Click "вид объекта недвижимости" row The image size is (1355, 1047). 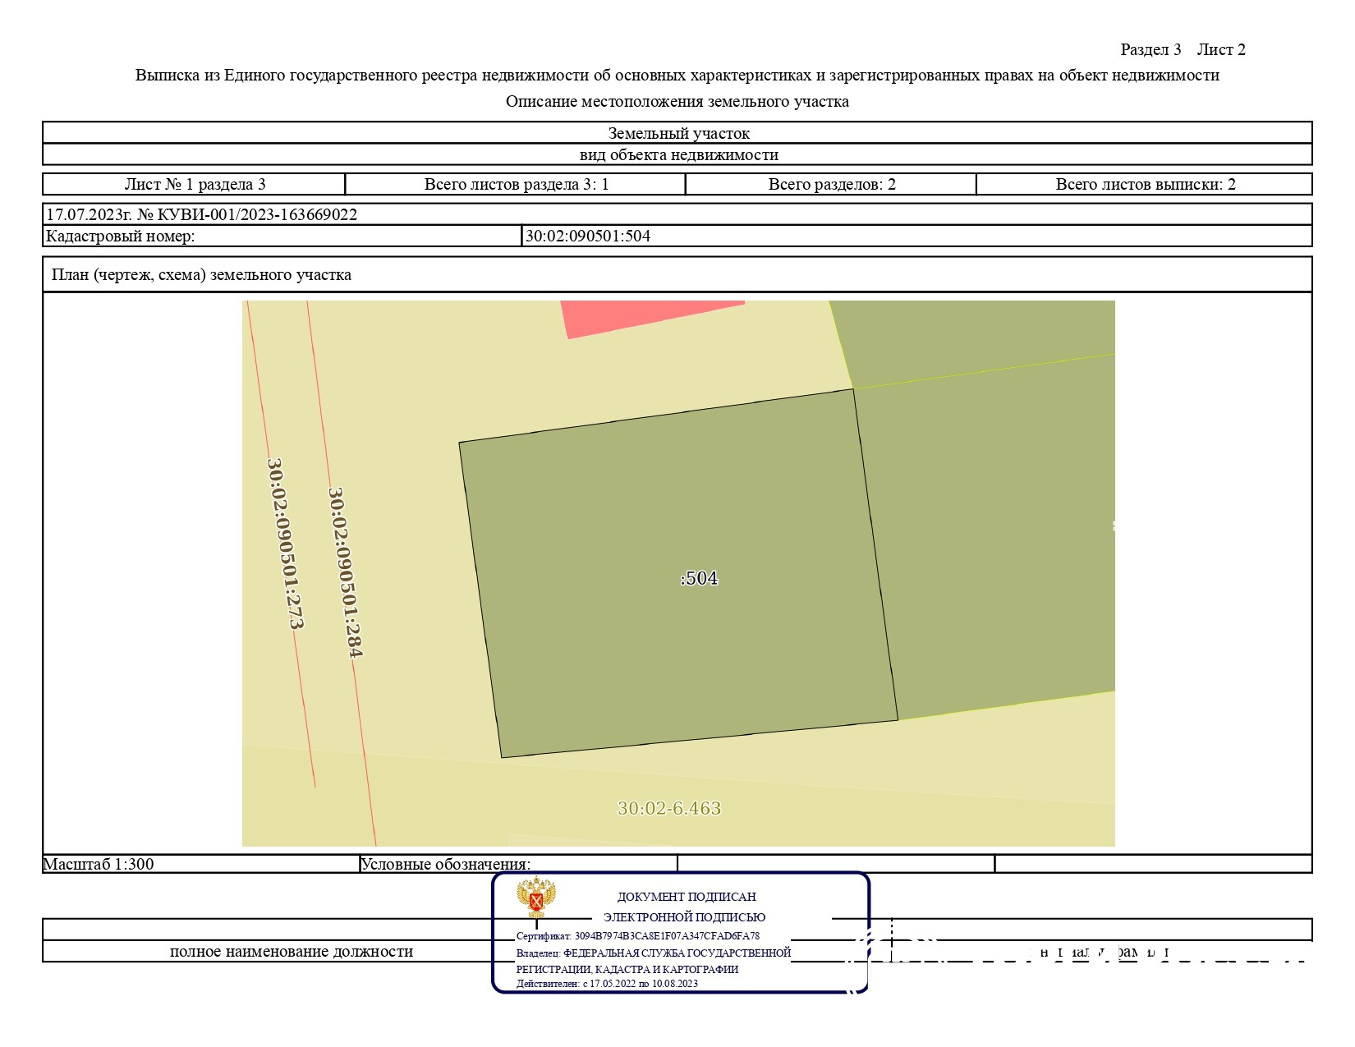click(677, 154)
